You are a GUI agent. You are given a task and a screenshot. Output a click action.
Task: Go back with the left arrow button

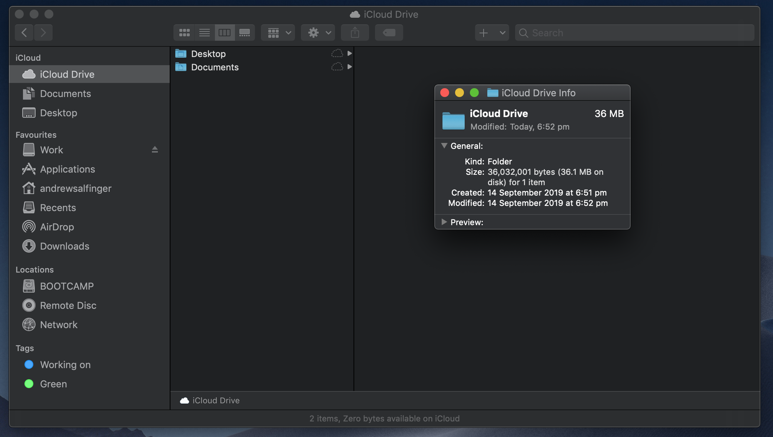point(24,33)
